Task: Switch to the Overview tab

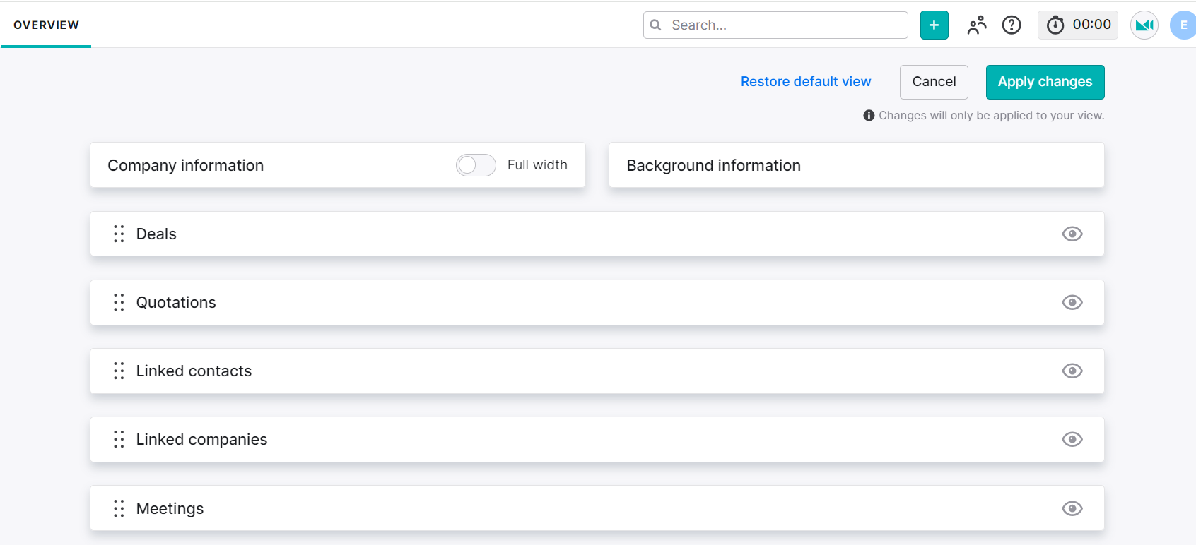Action: [46, 25]
